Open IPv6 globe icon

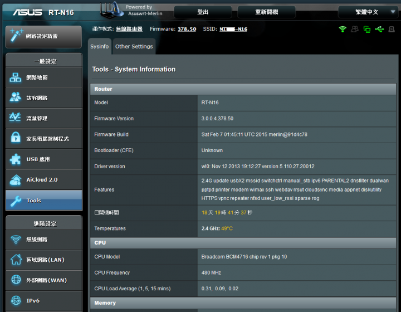[16, 301]
